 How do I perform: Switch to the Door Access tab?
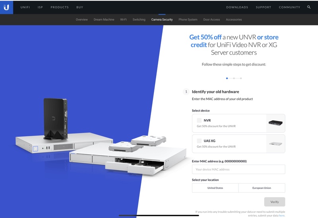tap(211, 19)
